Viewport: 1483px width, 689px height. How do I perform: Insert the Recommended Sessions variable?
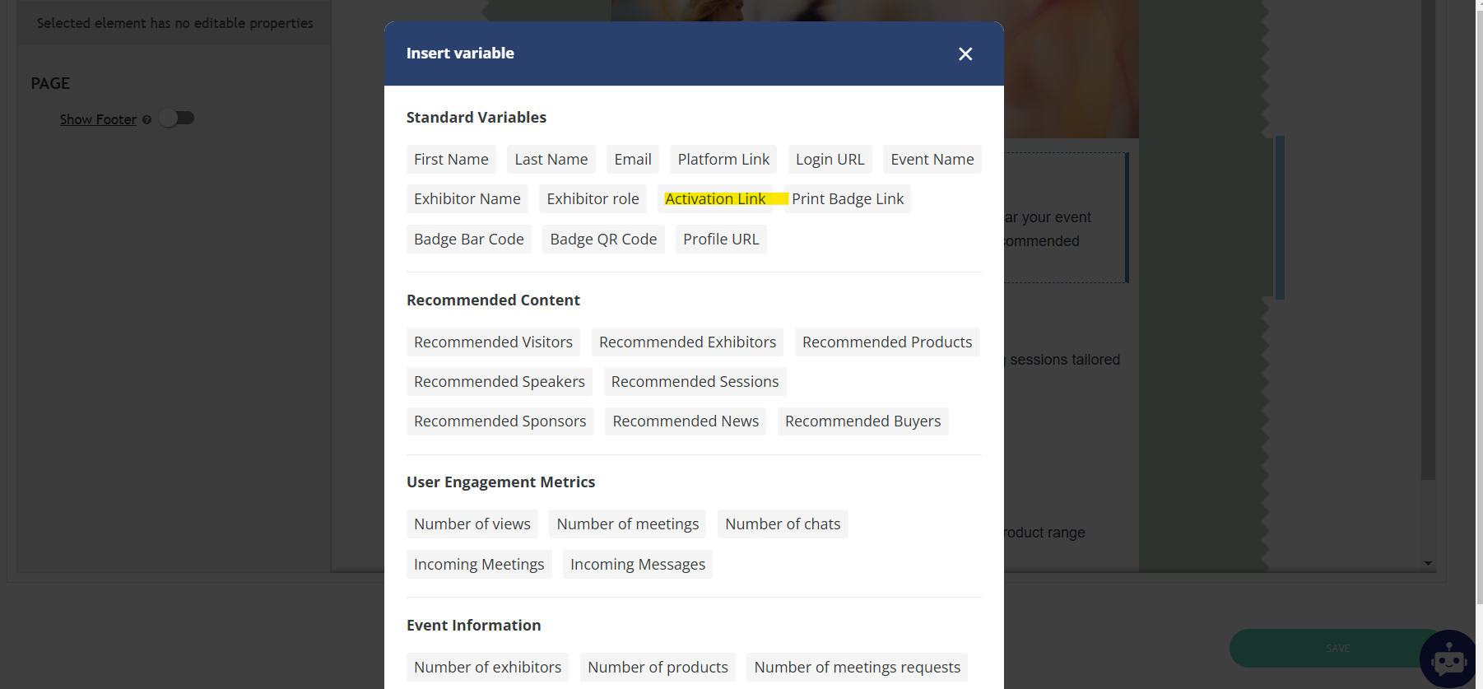695,382
